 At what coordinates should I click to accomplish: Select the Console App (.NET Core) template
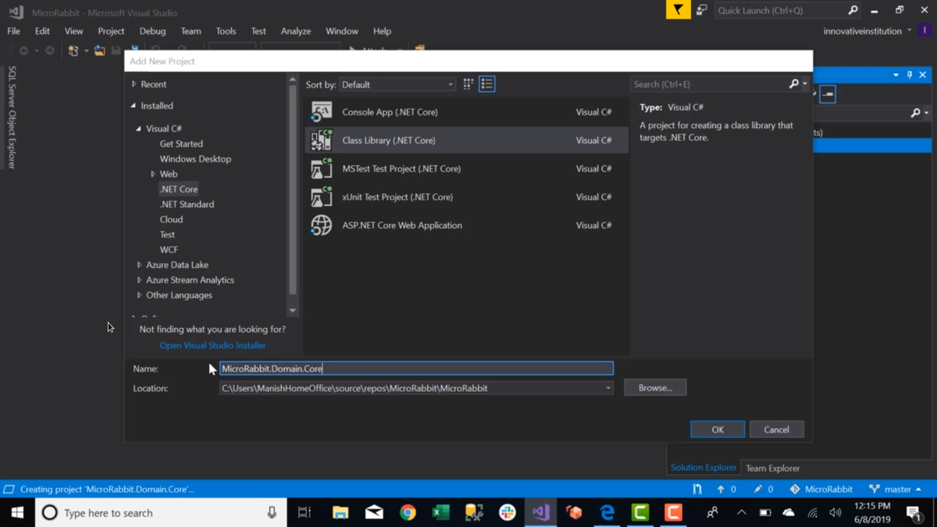(466, 112)
